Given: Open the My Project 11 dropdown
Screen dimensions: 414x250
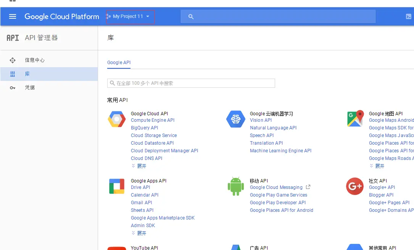Looking at the screenshot, I should (130, 17).
